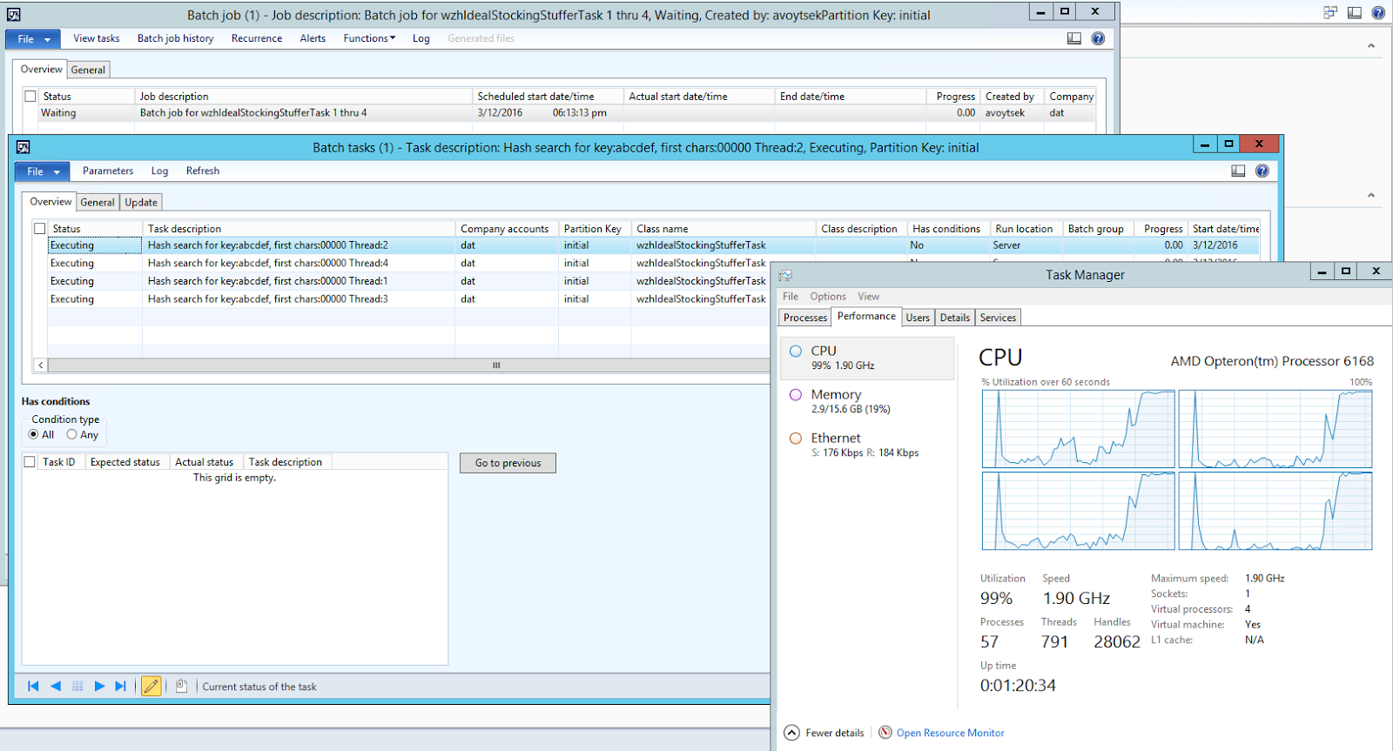Select the Any condition type
1393x751 pixels.
[72, 434]
